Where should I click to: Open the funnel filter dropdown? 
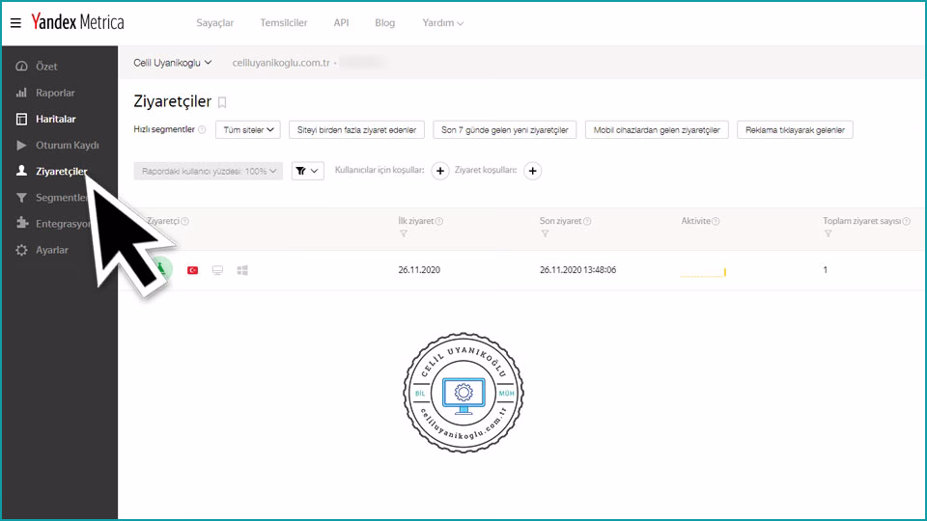[307, 171]
